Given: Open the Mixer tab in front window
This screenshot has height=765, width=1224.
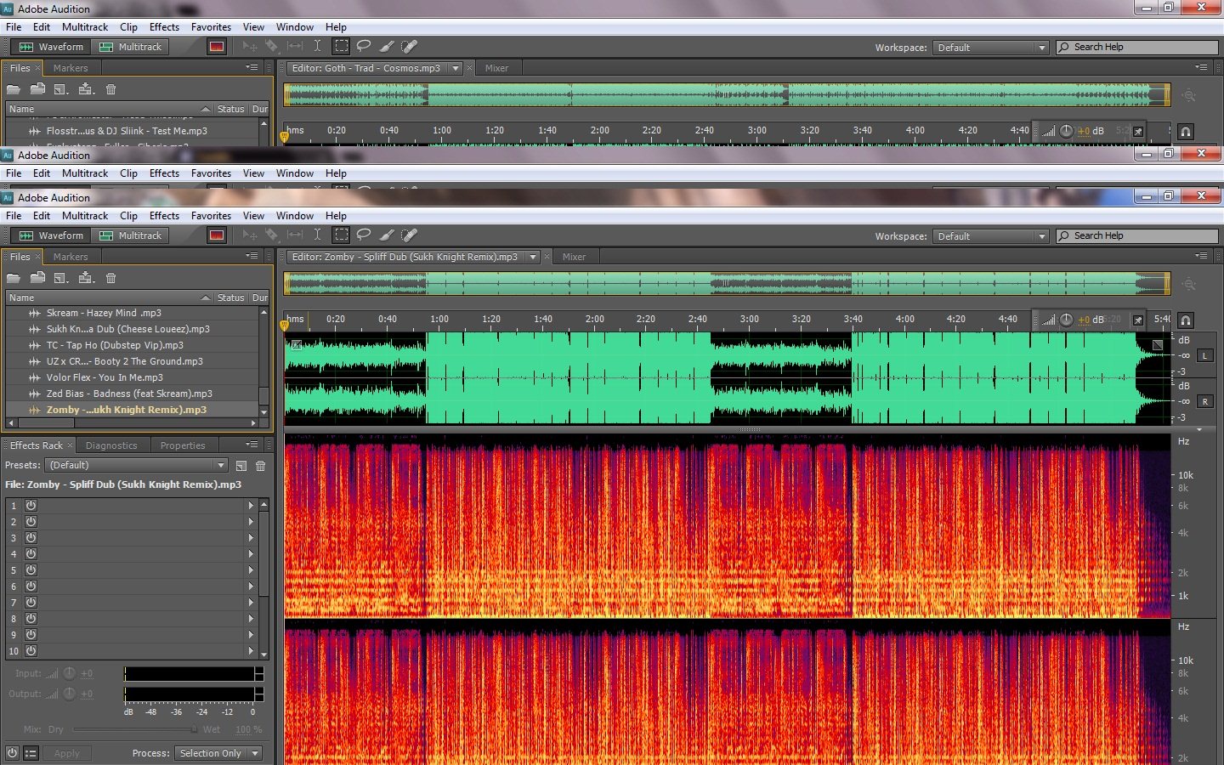Looking at the screenshot, I should click(x=574, y=257).
